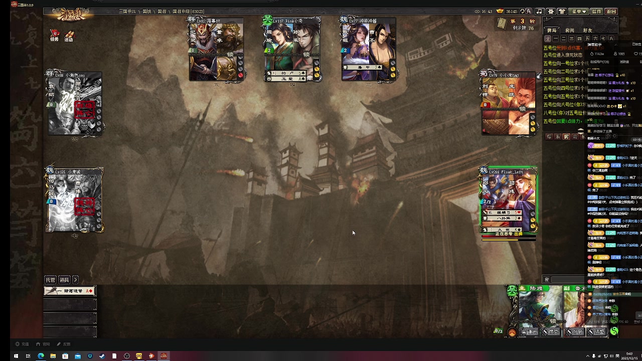Click the chat input field
642x361 pixels.
click(x=567, y=280)
